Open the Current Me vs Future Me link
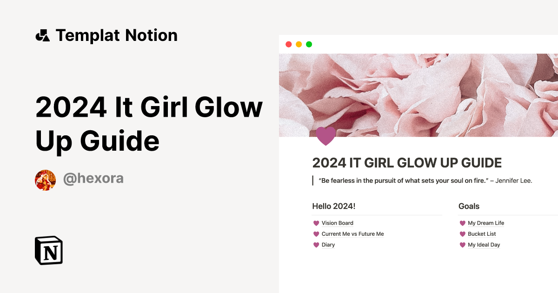The image size is (558, 293). point(352,234)
